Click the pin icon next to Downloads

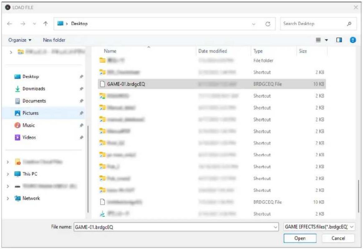(81, 89)
